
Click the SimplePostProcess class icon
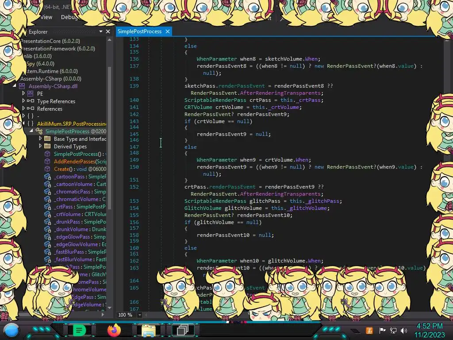pyautogui.click(x=39, y=131)
